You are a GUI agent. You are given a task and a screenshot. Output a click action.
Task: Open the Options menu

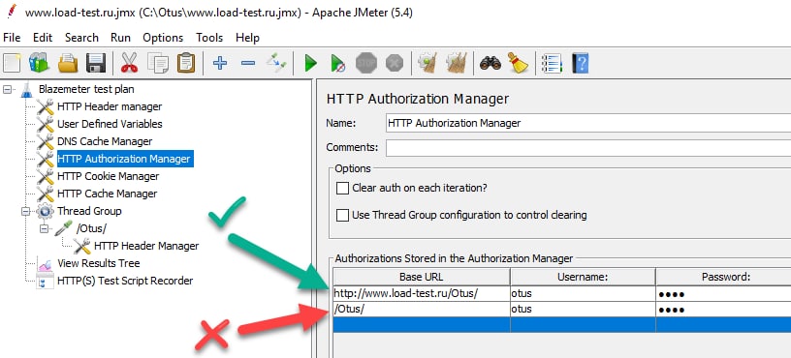pyautogui.click(x=163, y=38)
